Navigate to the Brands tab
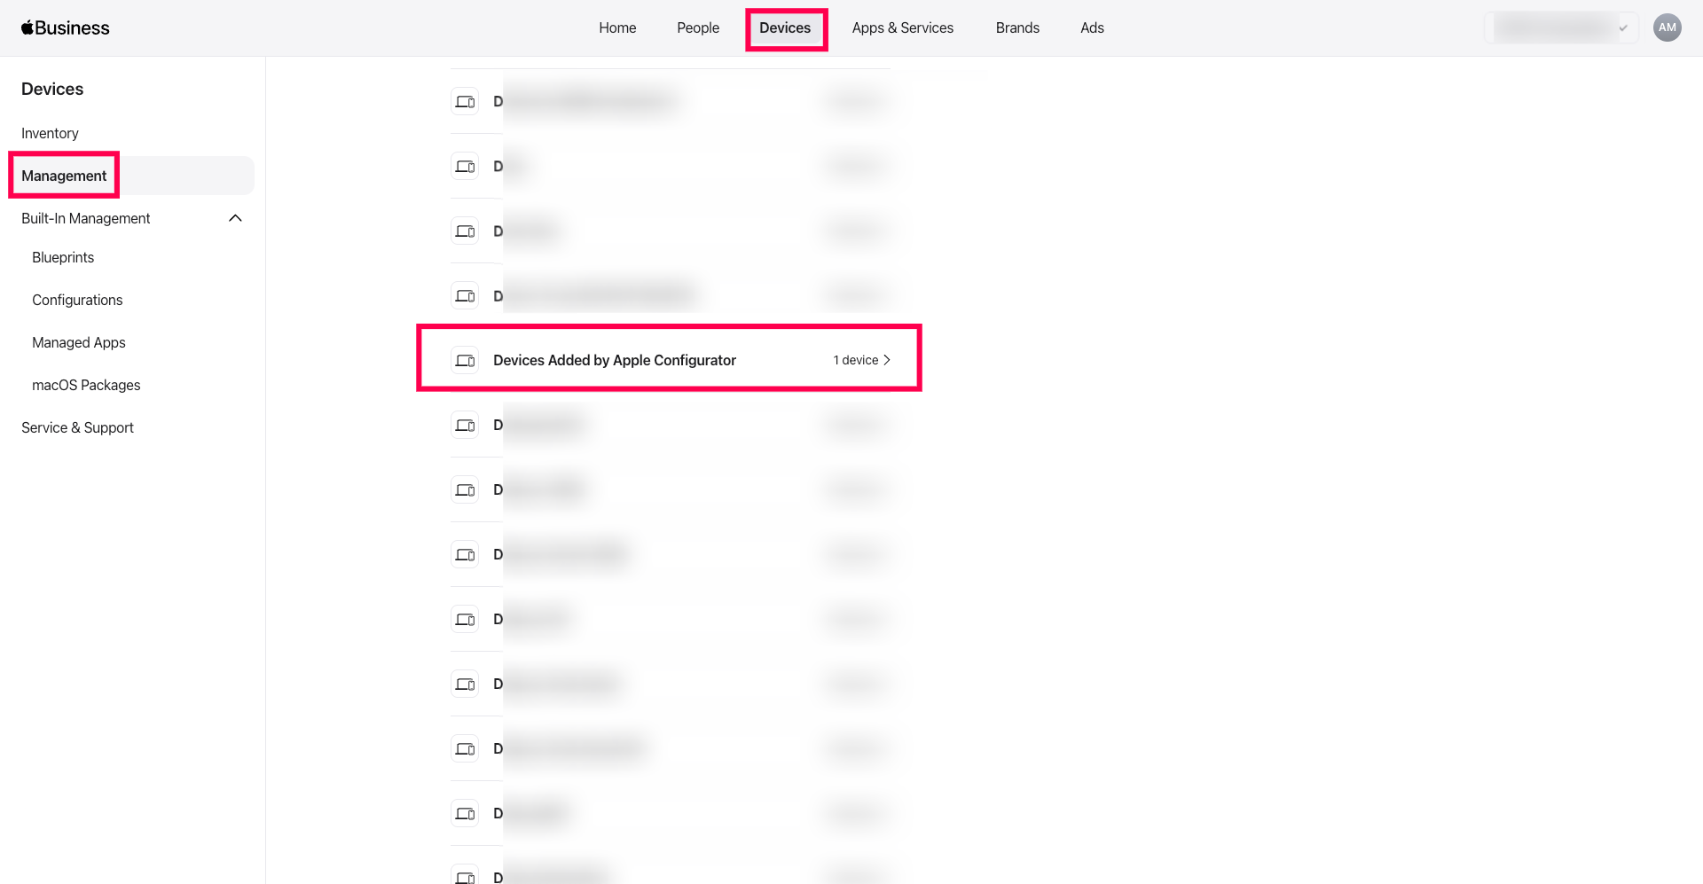The width and height of the screenshot is (1703, 884). [x=1017, y=27]
